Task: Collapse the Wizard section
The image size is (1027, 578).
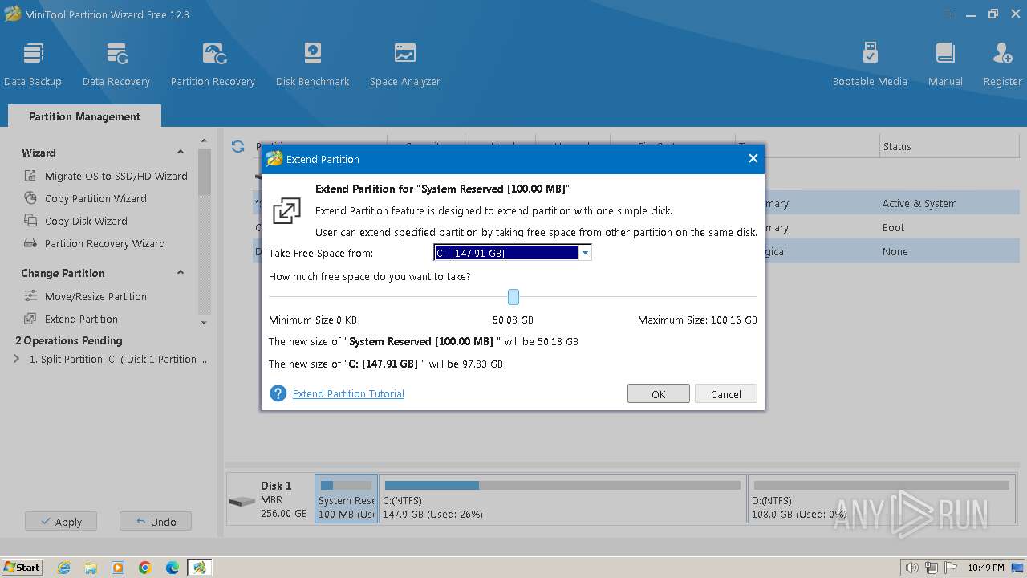Action: [x=181, y=153]
